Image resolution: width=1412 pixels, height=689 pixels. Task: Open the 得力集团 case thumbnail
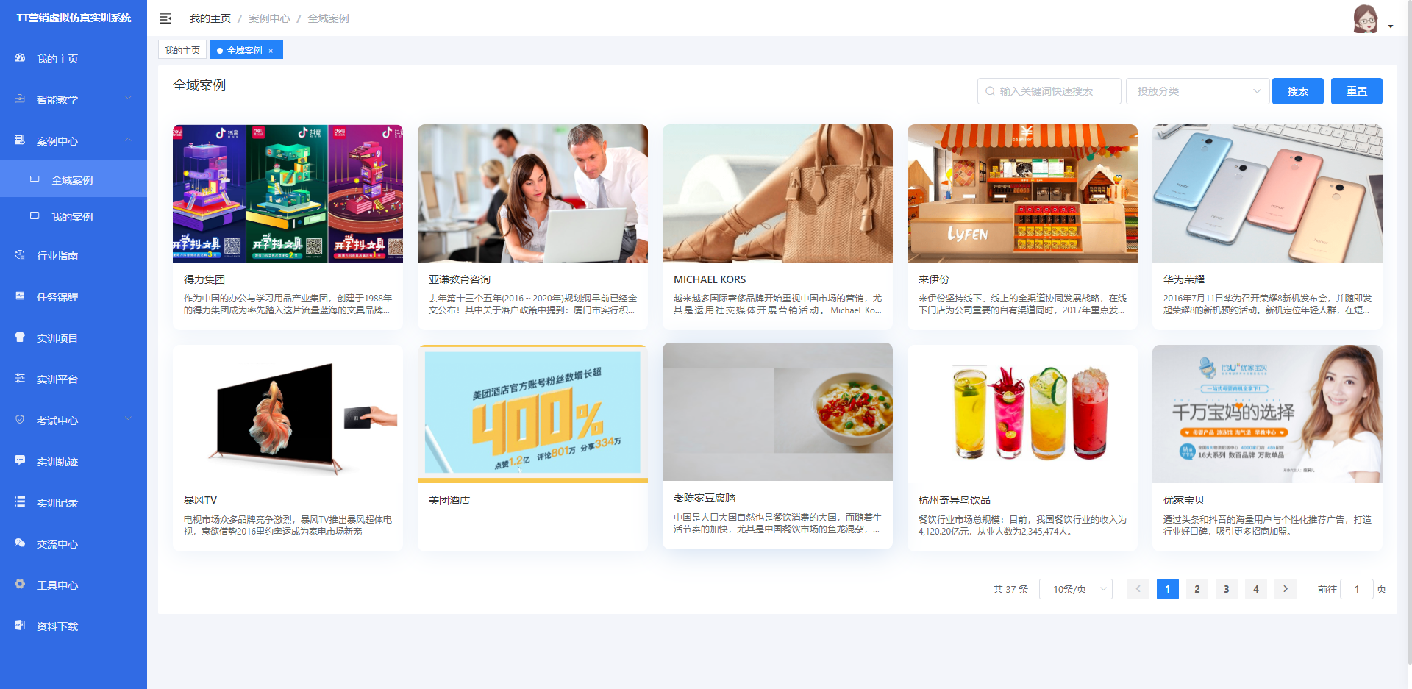[x=288, y=193]
